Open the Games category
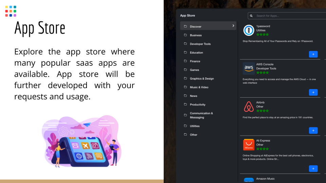The image size is (326, 183). (x=194, y=70)
